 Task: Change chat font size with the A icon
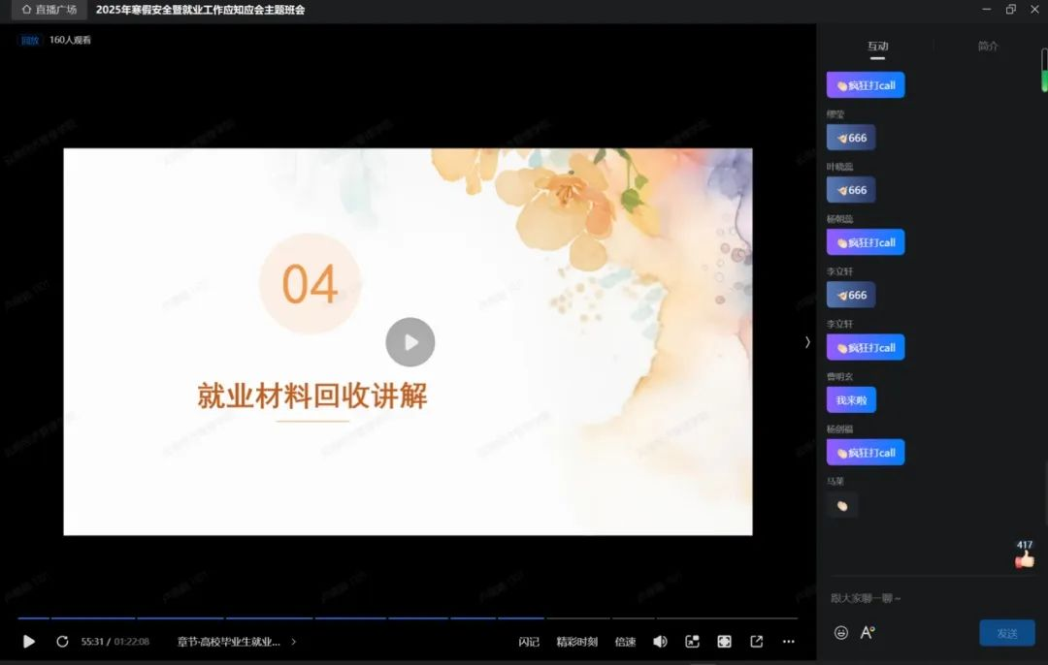click(x=867, y=632)
